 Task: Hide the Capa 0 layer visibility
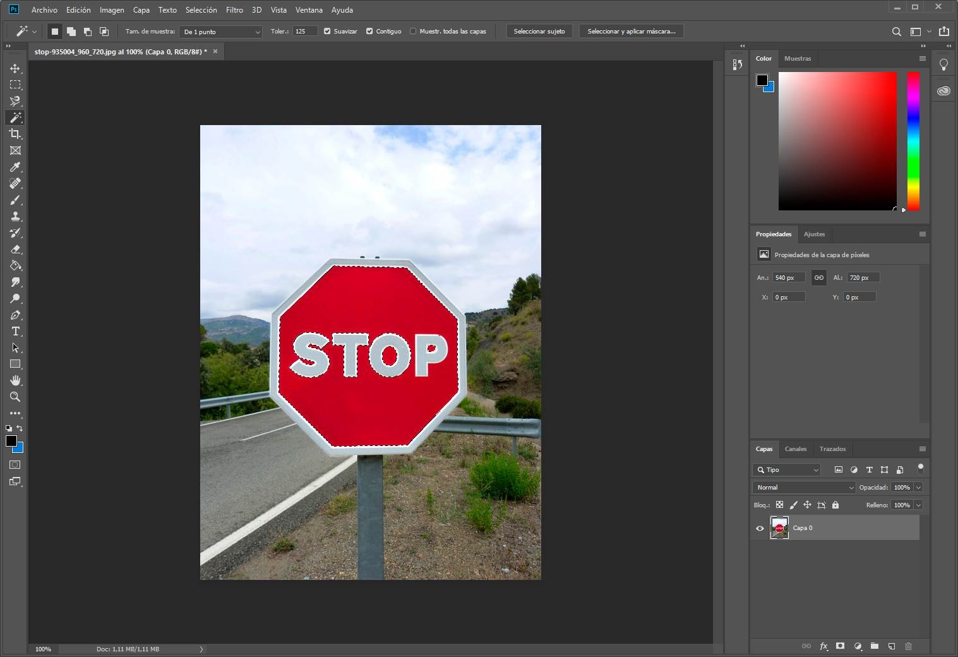click(760, 528)
